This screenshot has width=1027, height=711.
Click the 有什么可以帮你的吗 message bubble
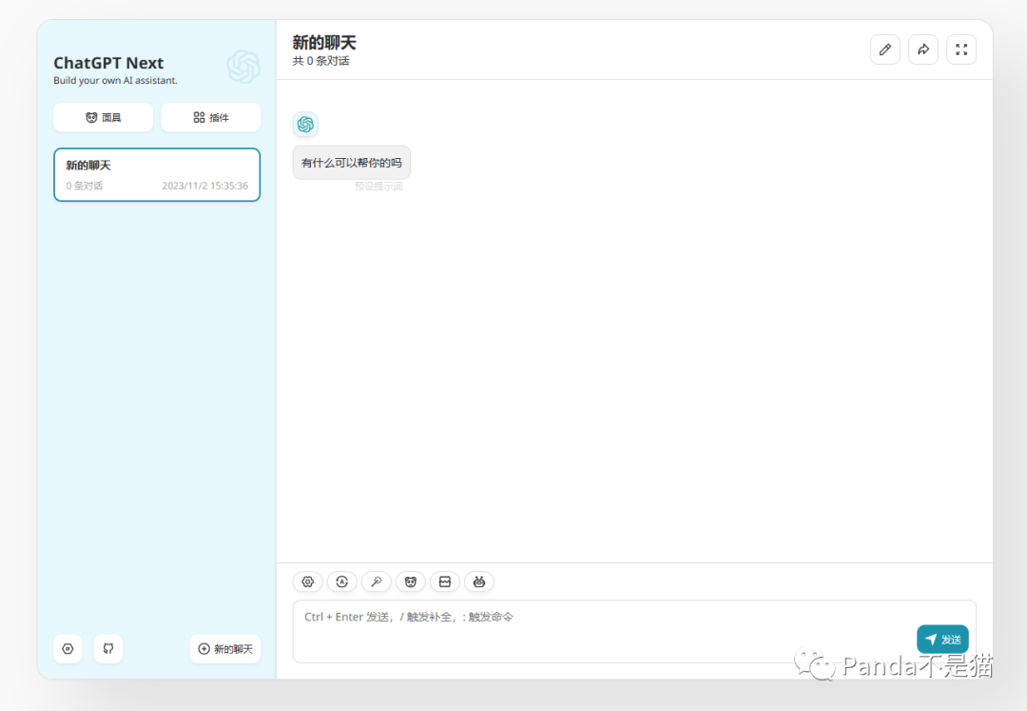click(352, 163)
